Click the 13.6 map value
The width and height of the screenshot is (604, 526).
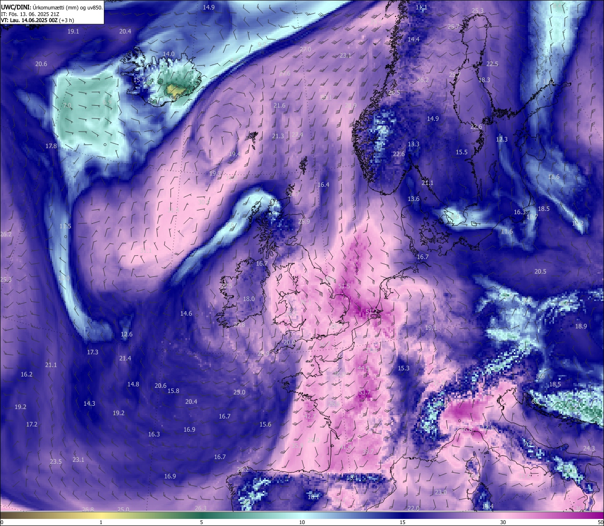(x=413, y=199)
